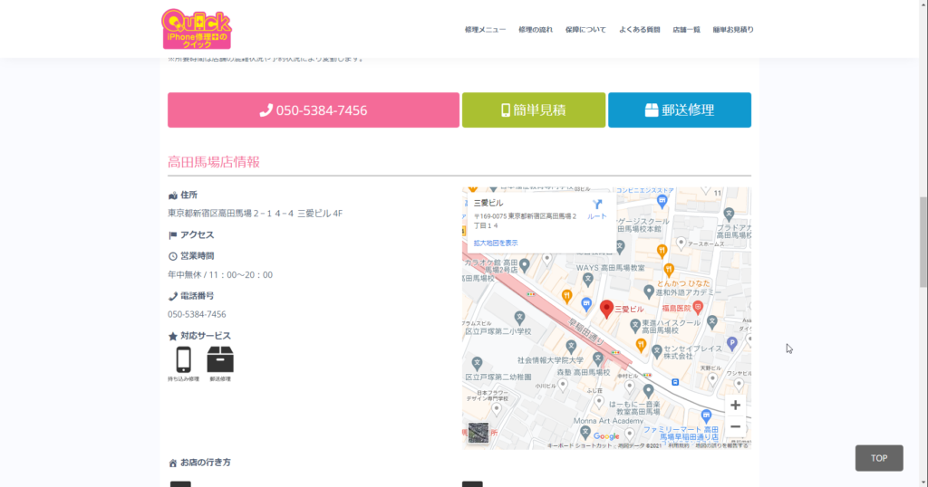Click the 利用規約 link on map
This screenshot has width=928, height=487.
pos(678,445)
